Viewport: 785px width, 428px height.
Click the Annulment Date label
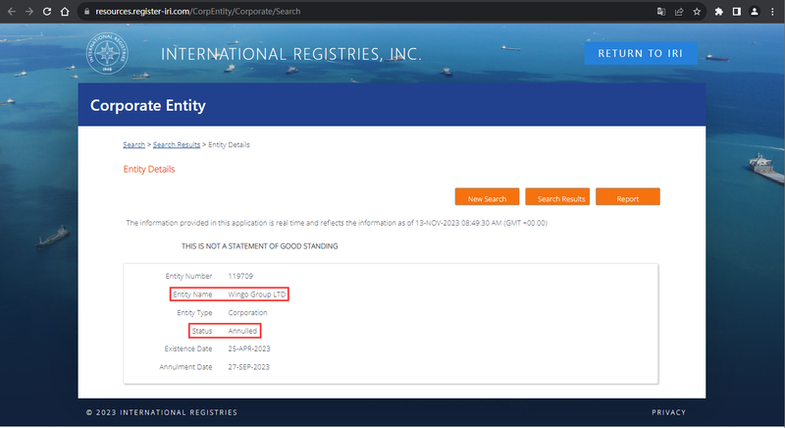(x=185, y=367)
